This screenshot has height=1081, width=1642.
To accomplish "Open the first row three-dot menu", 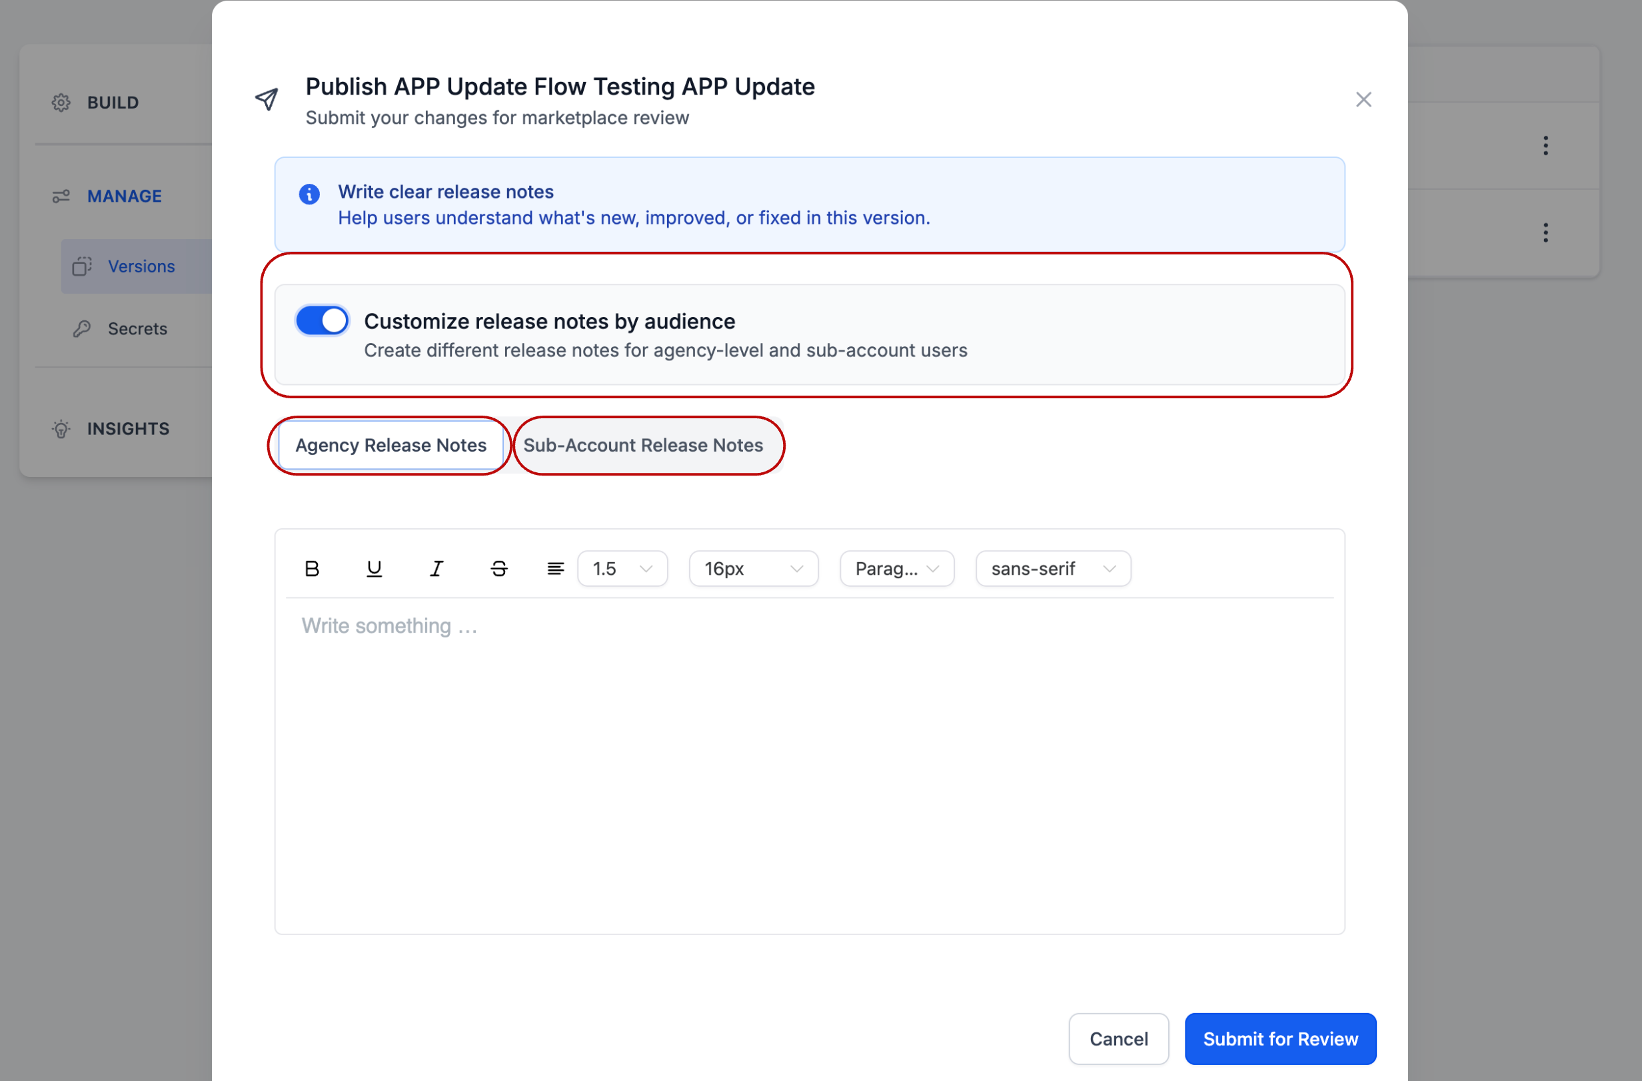I will click(1545, 145).
